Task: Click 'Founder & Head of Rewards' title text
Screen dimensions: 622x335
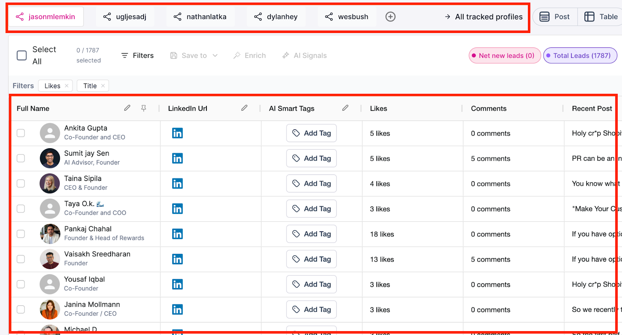Action: pos(104,238)
